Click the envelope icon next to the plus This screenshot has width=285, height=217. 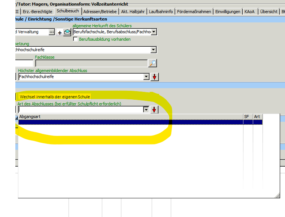[x=67, y=32]
